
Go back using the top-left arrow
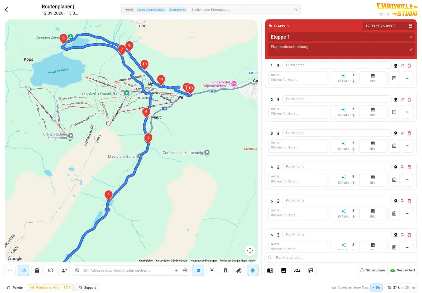(6, 10)
